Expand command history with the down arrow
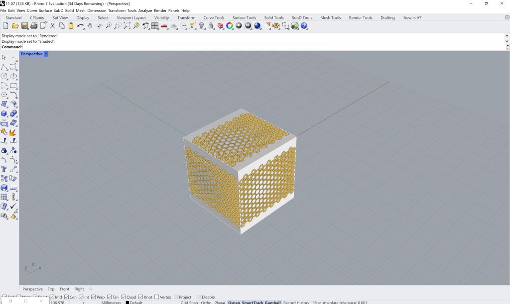The image size is (510, 304). point(507,41)
